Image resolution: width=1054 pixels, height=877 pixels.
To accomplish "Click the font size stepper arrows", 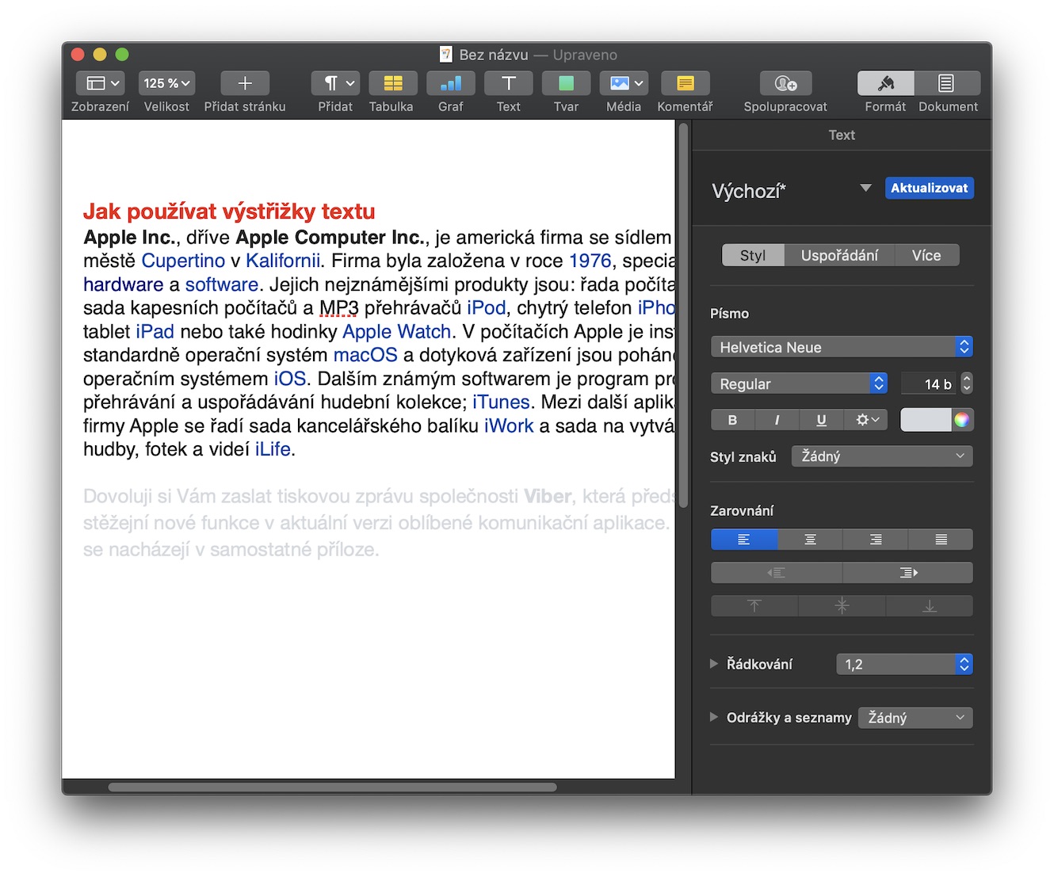I will coord(967,383).
